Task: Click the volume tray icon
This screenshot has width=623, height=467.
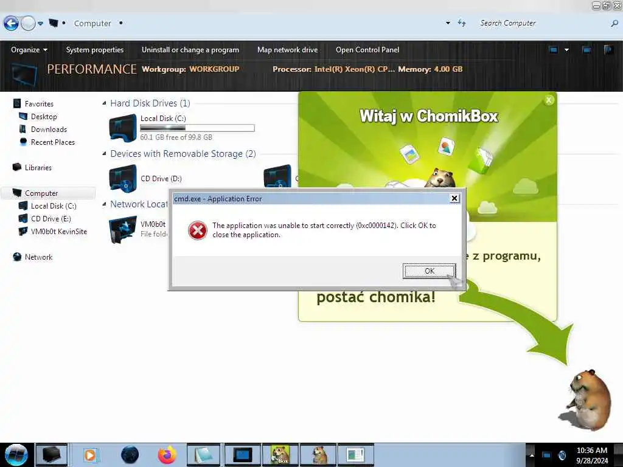Action: (x=562, y=455)
